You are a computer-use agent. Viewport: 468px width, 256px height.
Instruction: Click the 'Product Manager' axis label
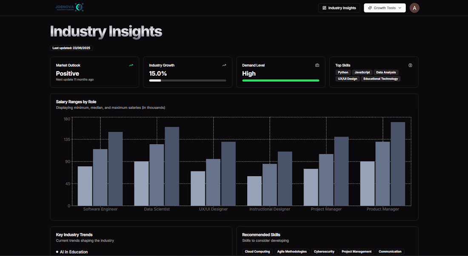382,209
